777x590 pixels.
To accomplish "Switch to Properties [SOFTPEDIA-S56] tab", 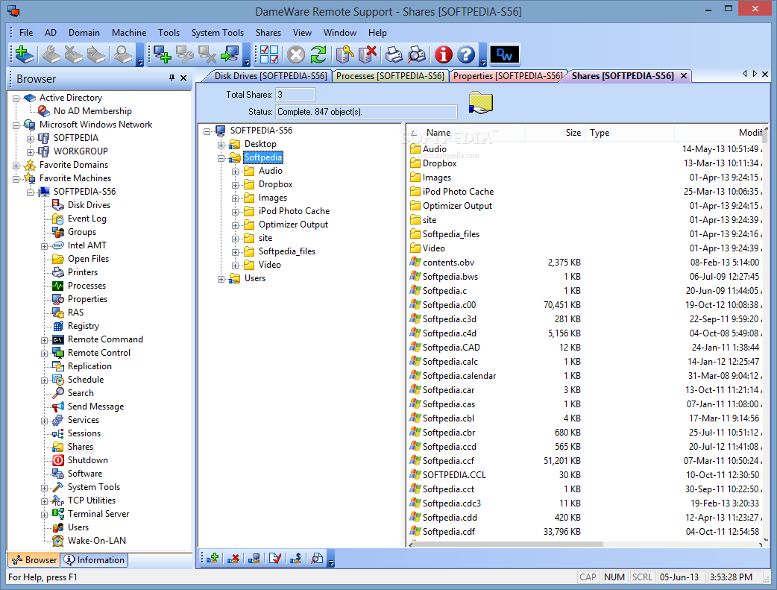I will [x=508, y=76].
